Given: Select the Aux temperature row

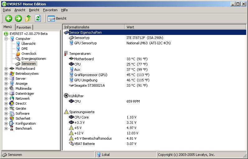Looking at the screenshot, I should pos(155,70).
